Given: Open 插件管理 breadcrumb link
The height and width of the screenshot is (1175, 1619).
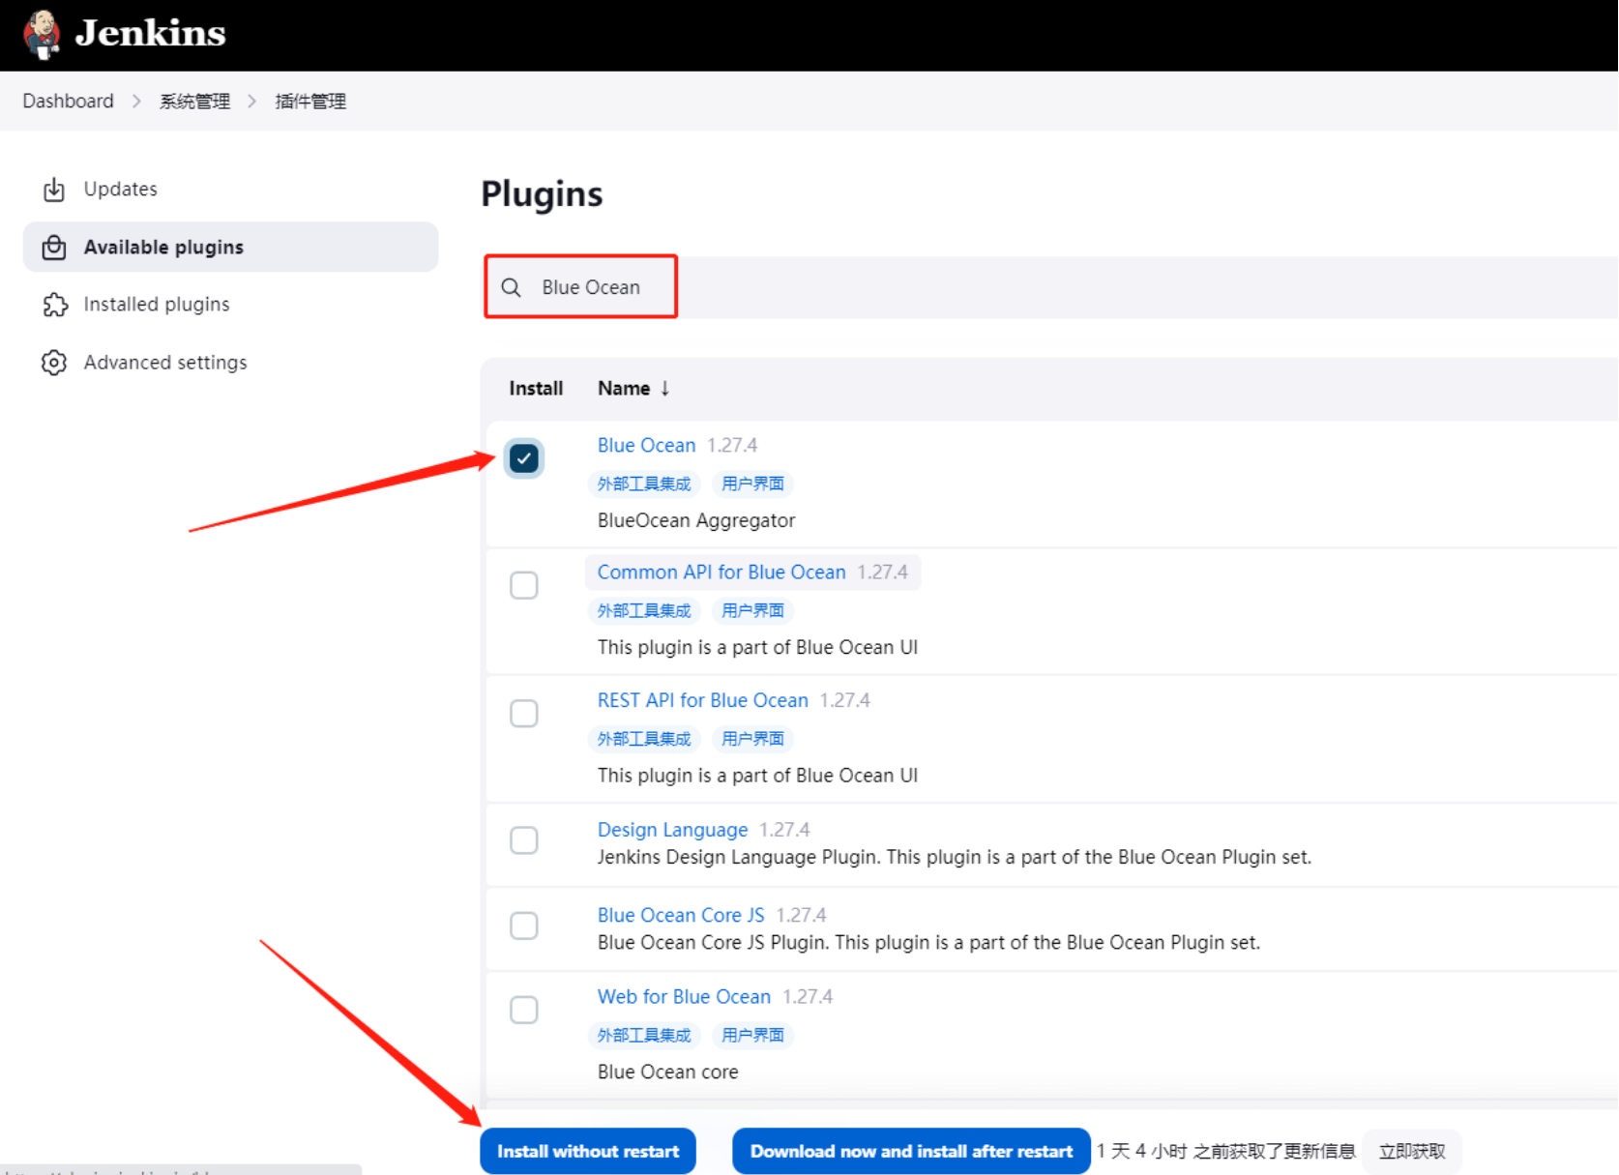Looking at the screenshot, I should 310,101.
